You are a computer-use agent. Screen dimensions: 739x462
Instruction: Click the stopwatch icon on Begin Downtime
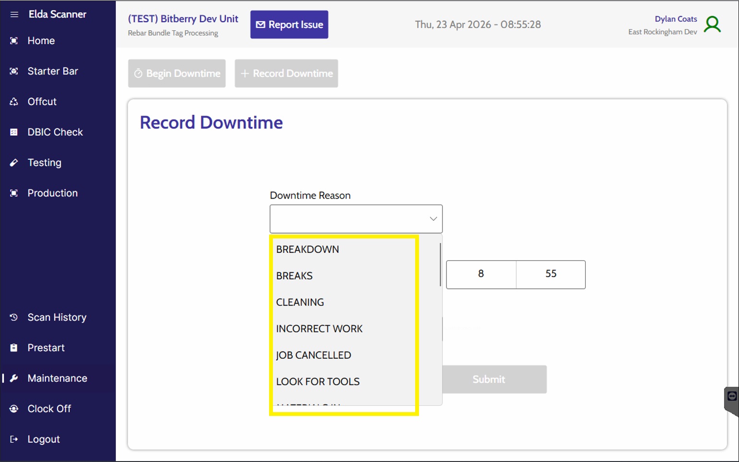coord(138,73)
